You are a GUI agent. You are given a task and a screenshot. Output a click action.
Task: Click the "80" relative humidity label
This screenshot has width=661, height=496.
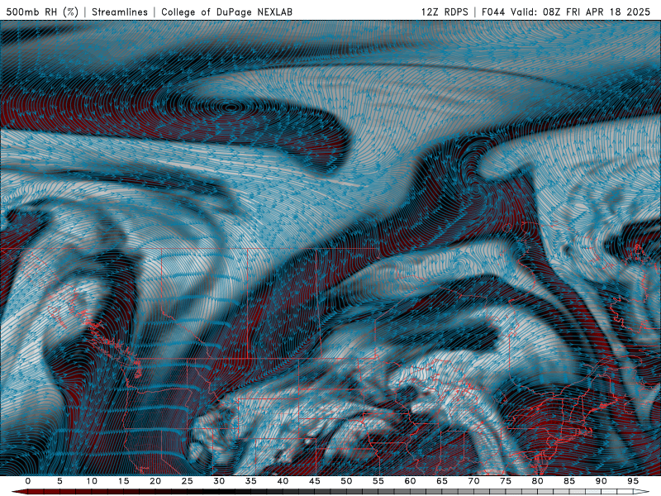click(x=537, y=481)
